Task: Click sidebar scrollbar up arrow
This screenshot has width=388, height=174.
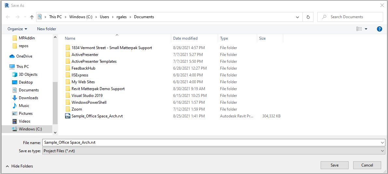Action: point(55,37)
